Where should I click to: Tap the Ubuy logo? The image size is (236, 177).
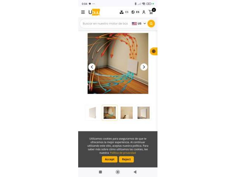coord(94,12)
